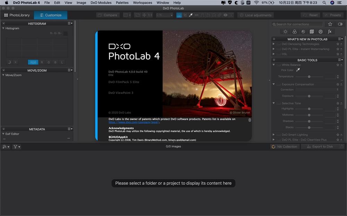Open the Histogram palette options menu

click(x=70, y=24)
